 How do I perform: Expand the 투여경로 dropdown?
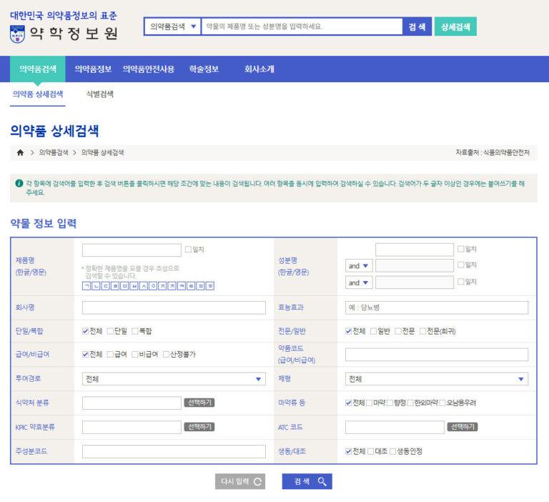coord(174,379)
